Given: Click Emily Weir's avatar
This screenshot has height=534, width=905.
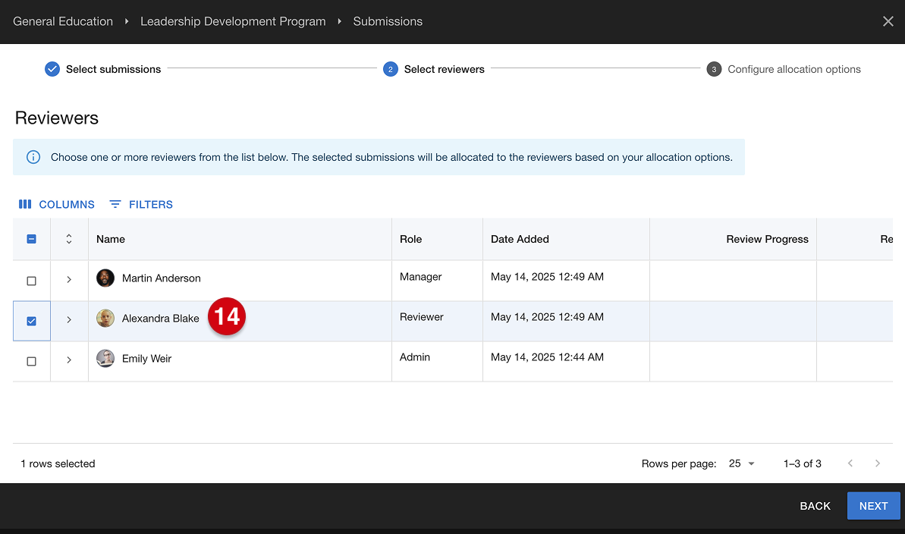Looking at the screenshot, I should [x=105, y=359].
